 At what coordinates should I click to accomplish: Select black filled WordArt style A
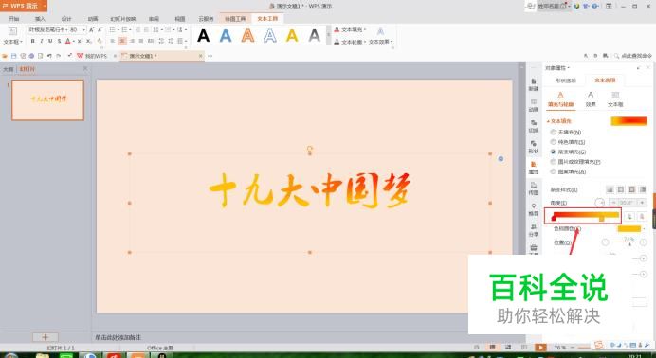click(x=203, y=36)
